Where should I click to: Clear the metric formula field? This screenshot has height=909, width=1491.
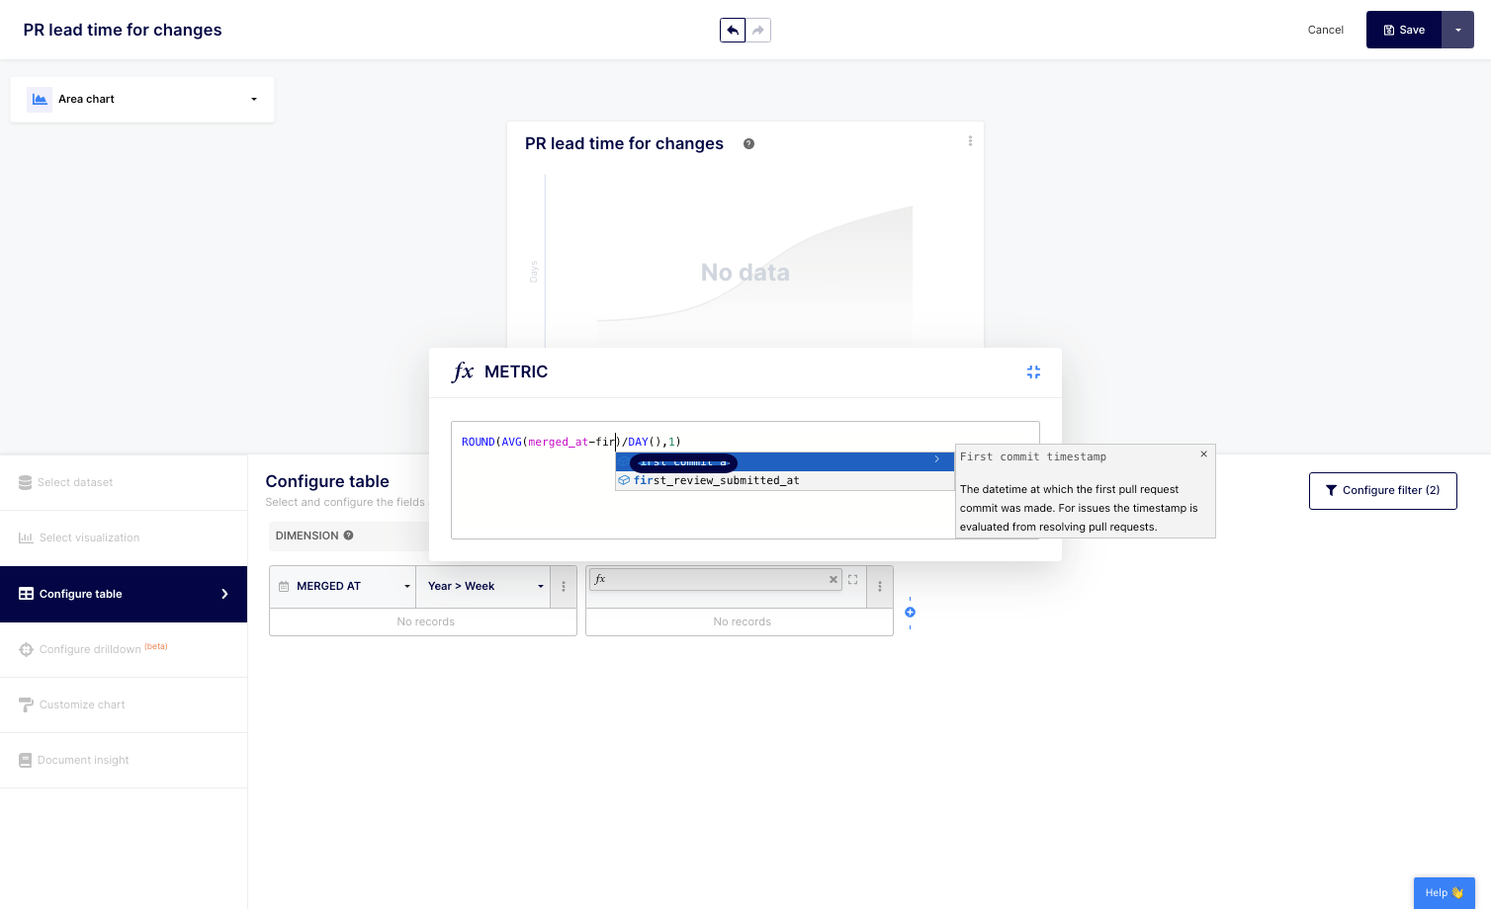click(833, 580)
